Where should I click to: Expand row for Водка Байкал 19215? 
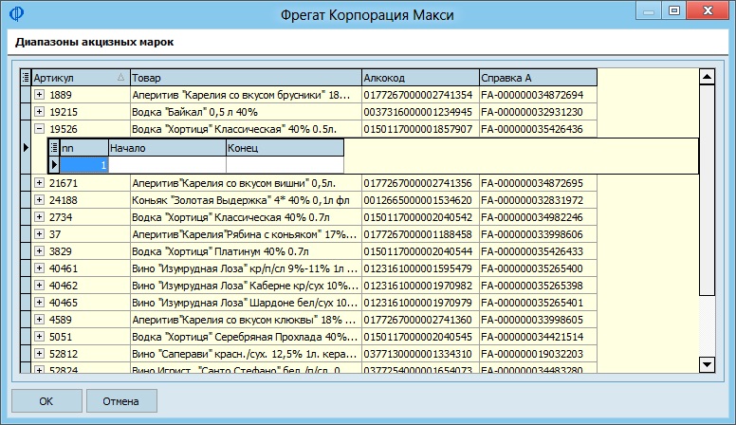(40, 112)
